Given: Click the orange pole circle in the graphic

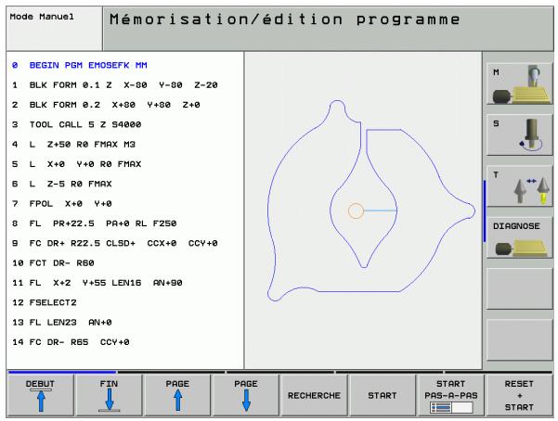Looking at the screenshot, I should (x=356, y=210).
